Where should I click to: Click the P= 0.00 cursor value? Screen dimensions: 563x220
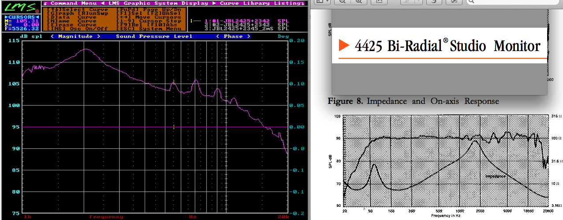22,25
